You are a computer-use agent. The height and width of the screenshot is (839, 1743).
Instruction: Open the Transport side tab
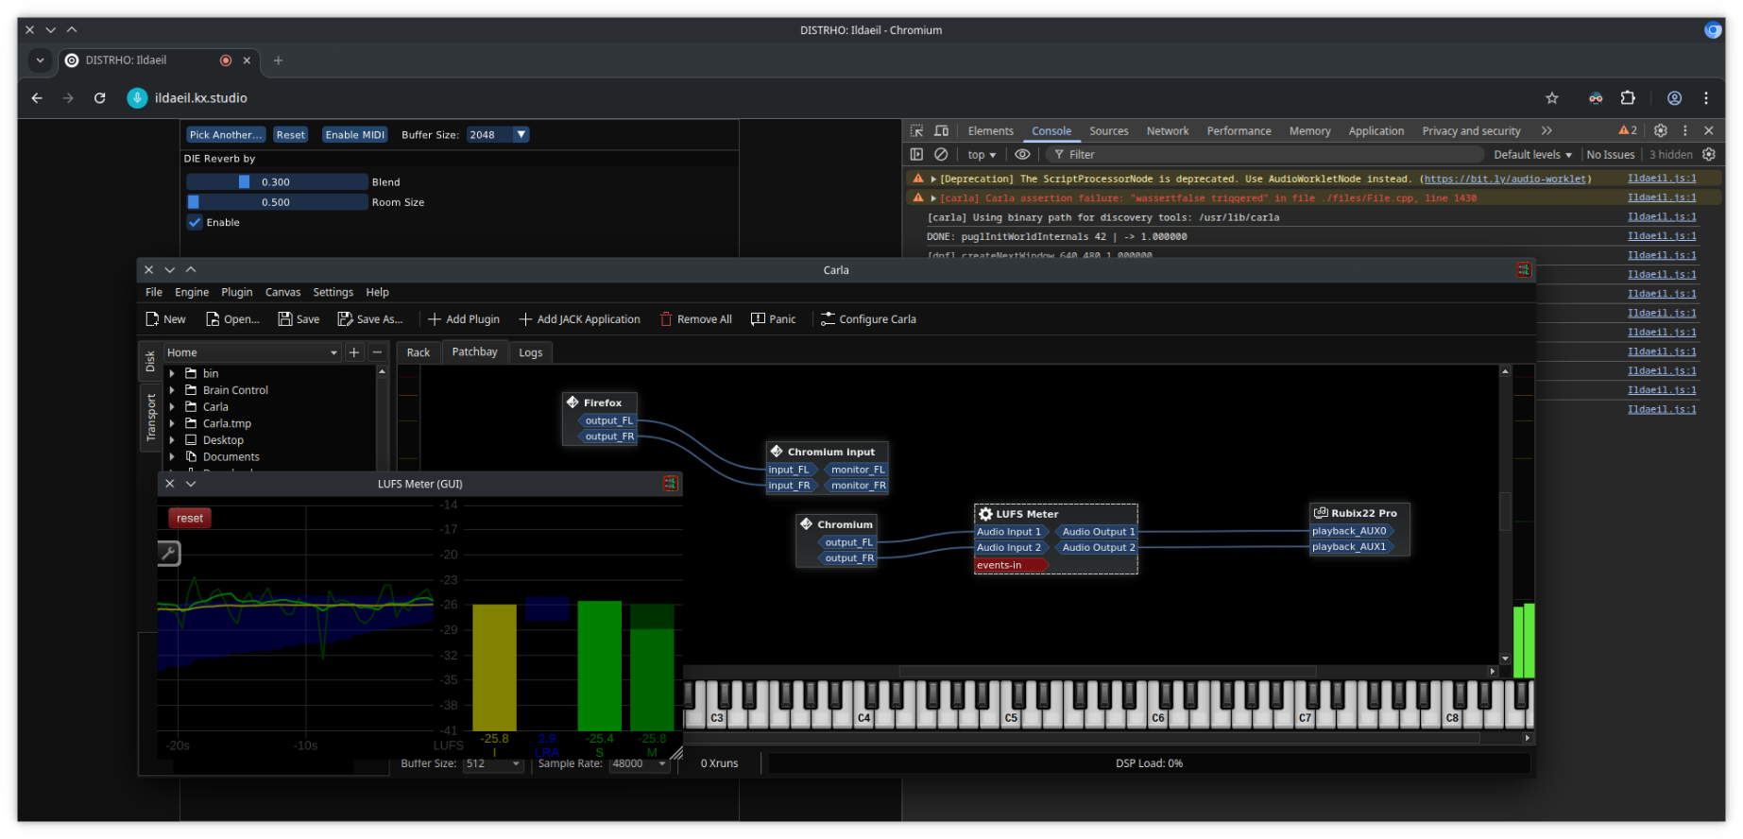point(150,418)
